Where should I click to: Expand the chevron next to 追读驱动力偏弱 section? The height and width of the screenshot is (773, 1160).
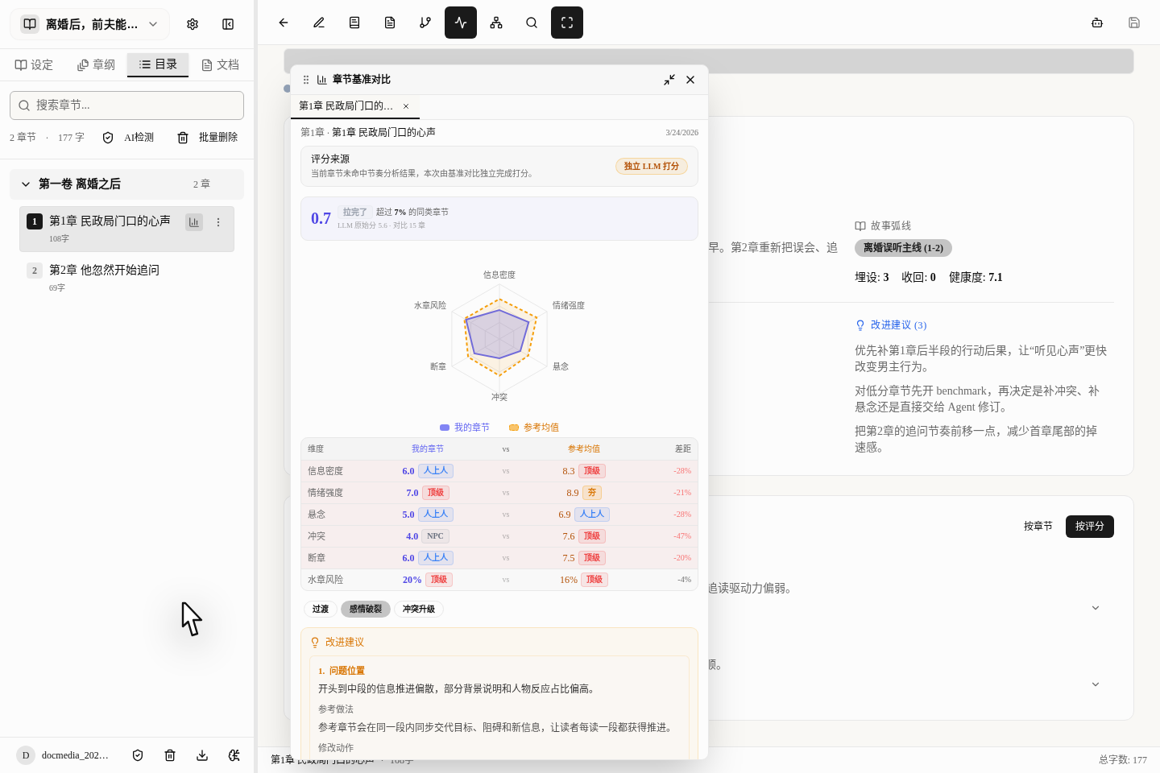click(1095, 607)
